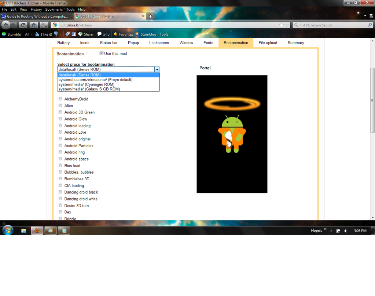
Task: Reload the page with the refresh icon
Action: [x=23, y=25]
